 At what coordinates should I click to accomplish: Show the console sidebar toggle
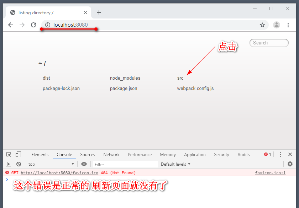click(8, 164)
